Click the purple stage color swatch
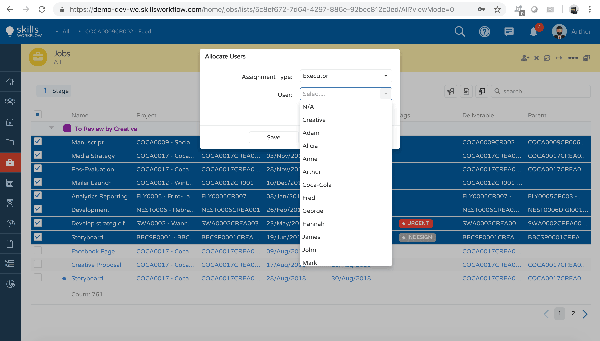The image size is (600, 341). 67,129
